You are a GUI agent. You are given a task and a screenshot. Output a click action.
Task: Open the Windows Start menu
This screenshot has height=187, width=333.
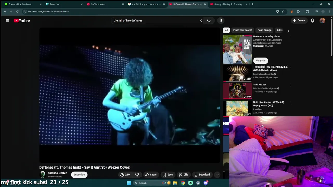pos(129,183)
